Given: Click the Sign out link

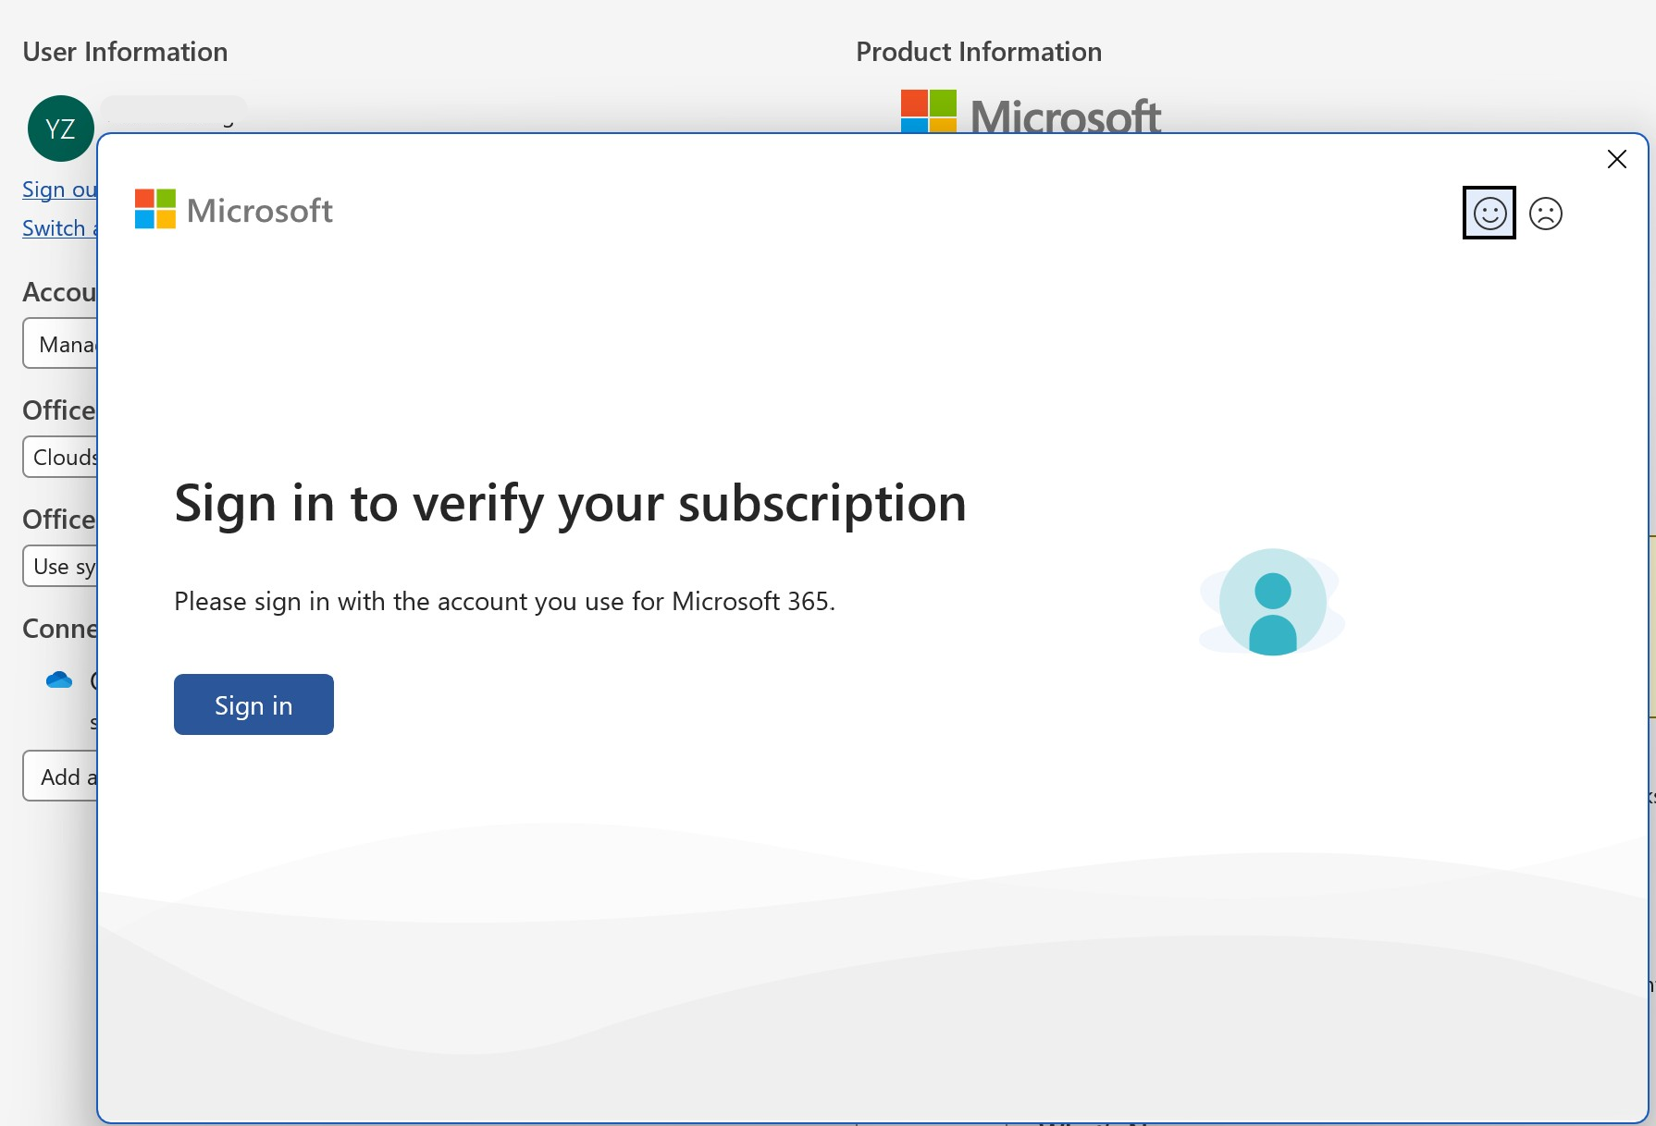Looking at the screenshot, I should coord(59,190).
